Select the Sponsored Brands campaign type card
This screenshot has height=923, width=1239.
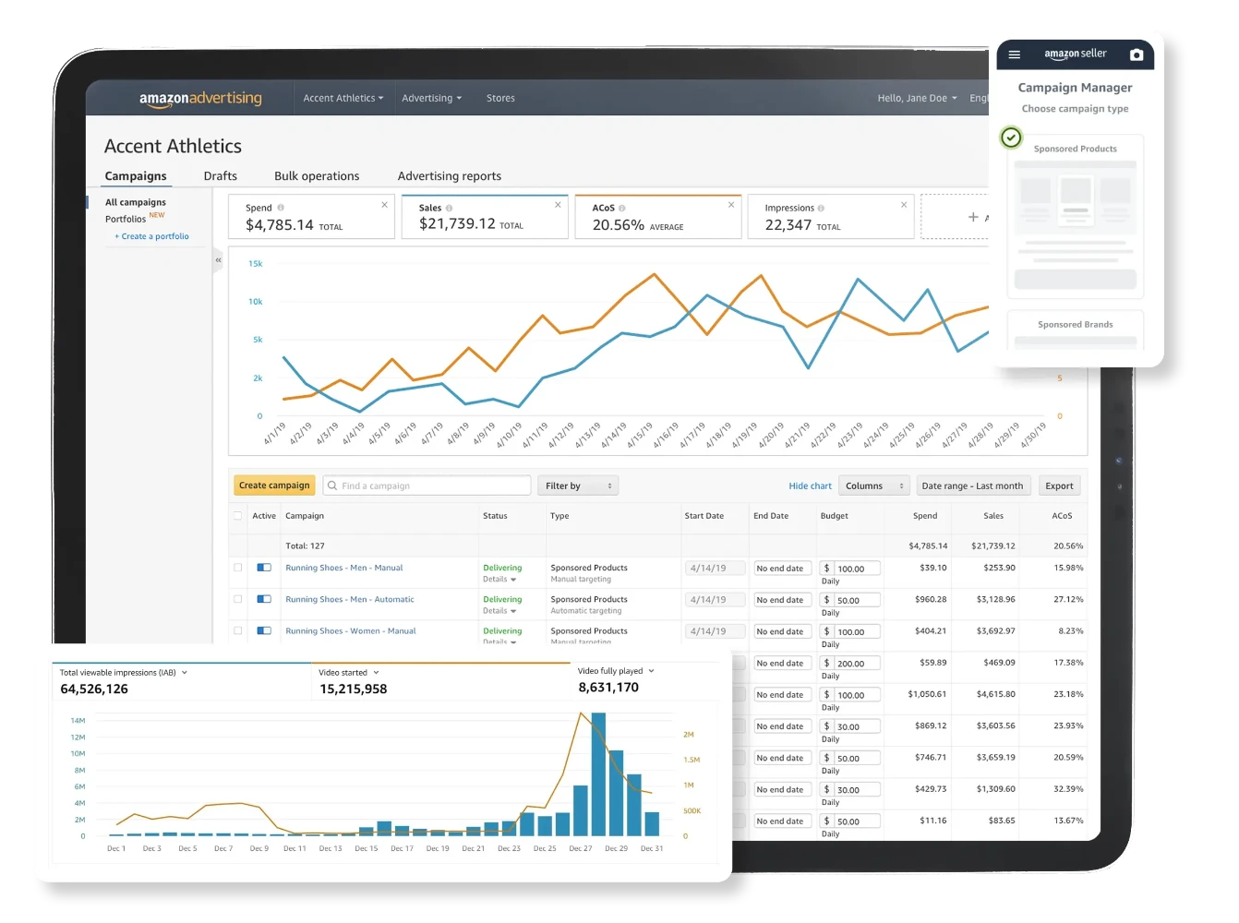[1076, 330]
